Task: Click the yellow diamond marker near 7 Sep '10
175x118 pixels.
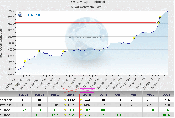Action: tap(134, 38)
